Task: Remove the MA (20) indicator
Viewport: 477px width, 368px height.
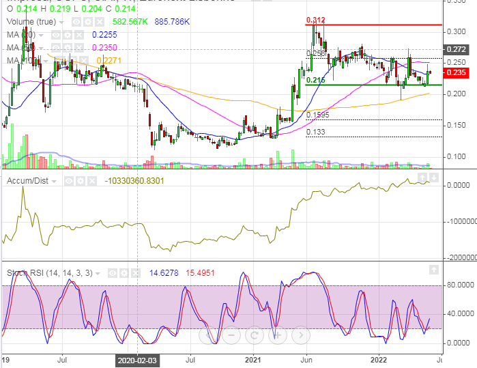Action: coord(79,35)
